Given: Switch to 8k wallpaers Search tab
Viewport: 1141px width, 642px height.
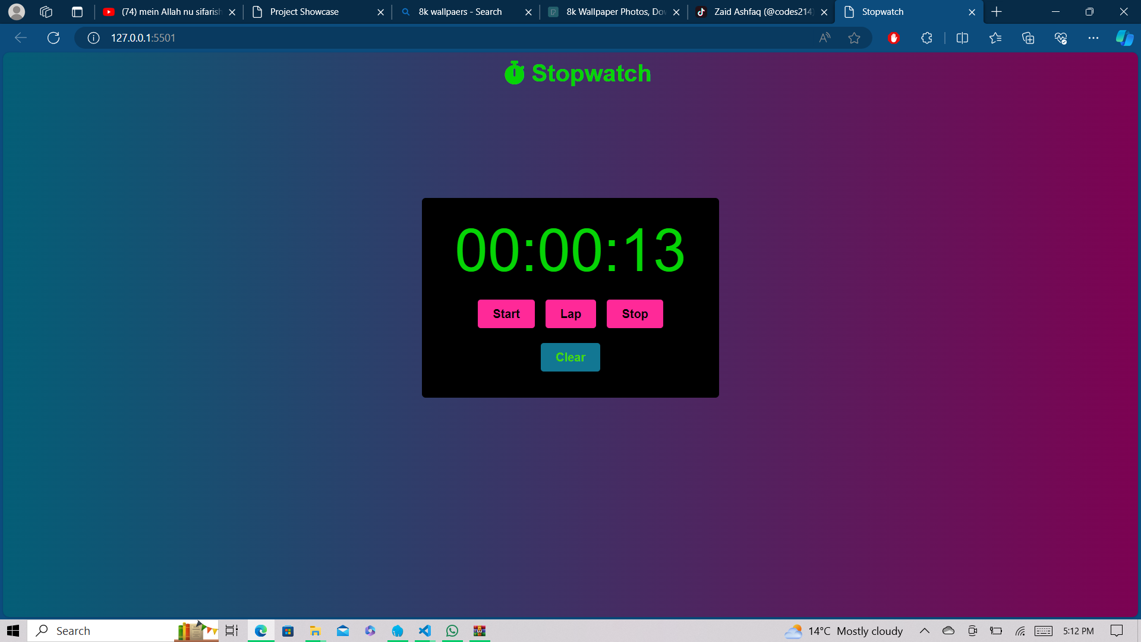Looking at the screenshot, I should [x=459, y=12].
